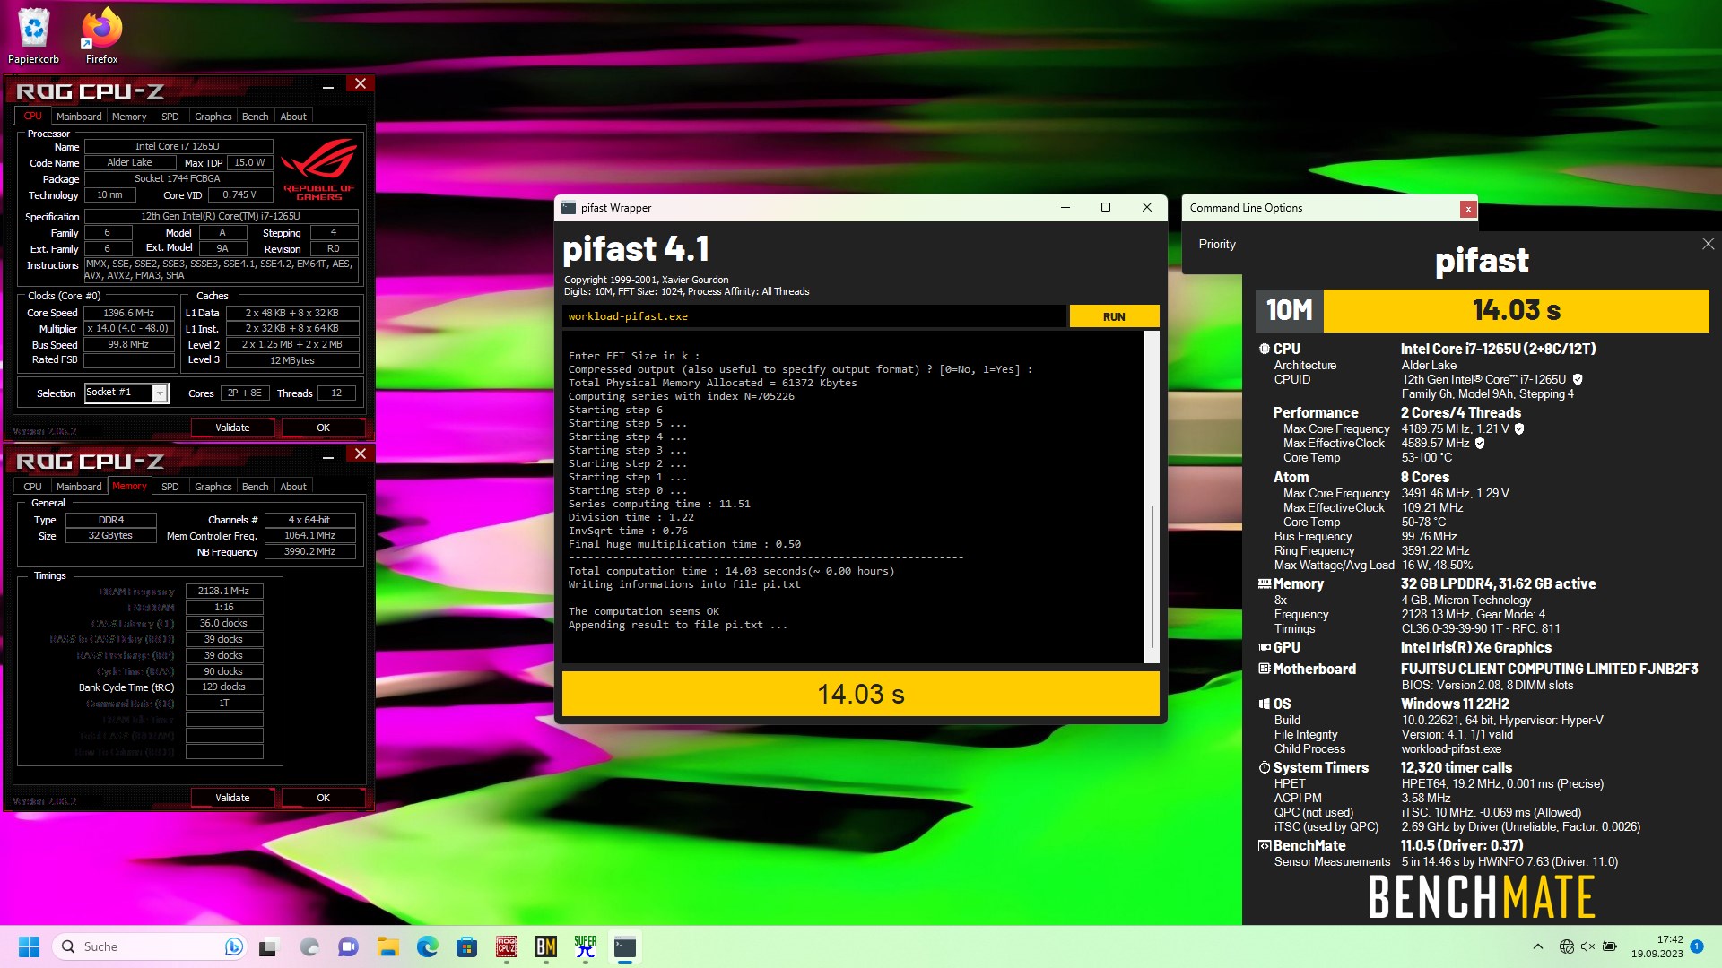The width and height of the screenshot is (1722, 968).
Task: Click the System Timers stopwatch icon
Action: pyautogui.click(x=1265, y=768)
